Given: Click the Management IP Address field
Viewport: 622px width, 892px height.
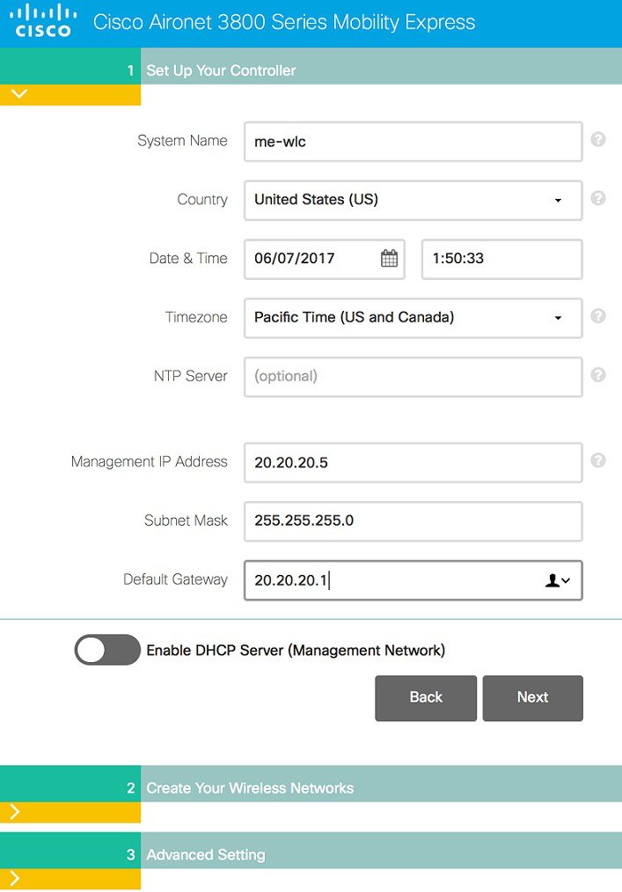Looking at the screenshot, I should pyautogui.click(x=413, y=462).
